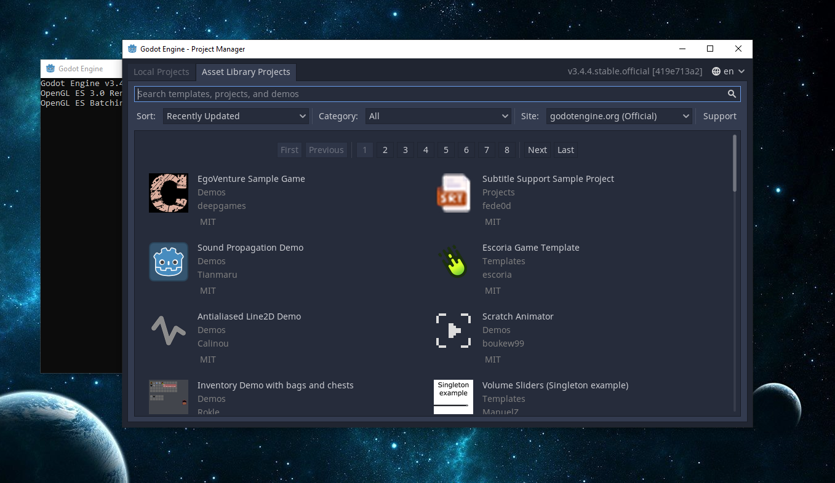This screenshot has width=835, height=483.
Task: Select Sound Propagation Demo Godot icon
Action: tap(169, 262)
